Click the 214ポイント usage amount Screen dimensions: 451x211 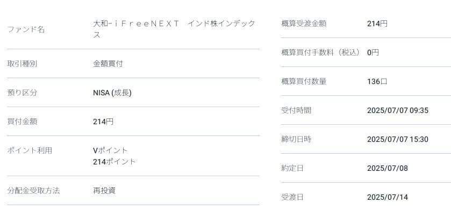[x=114, y=162]
